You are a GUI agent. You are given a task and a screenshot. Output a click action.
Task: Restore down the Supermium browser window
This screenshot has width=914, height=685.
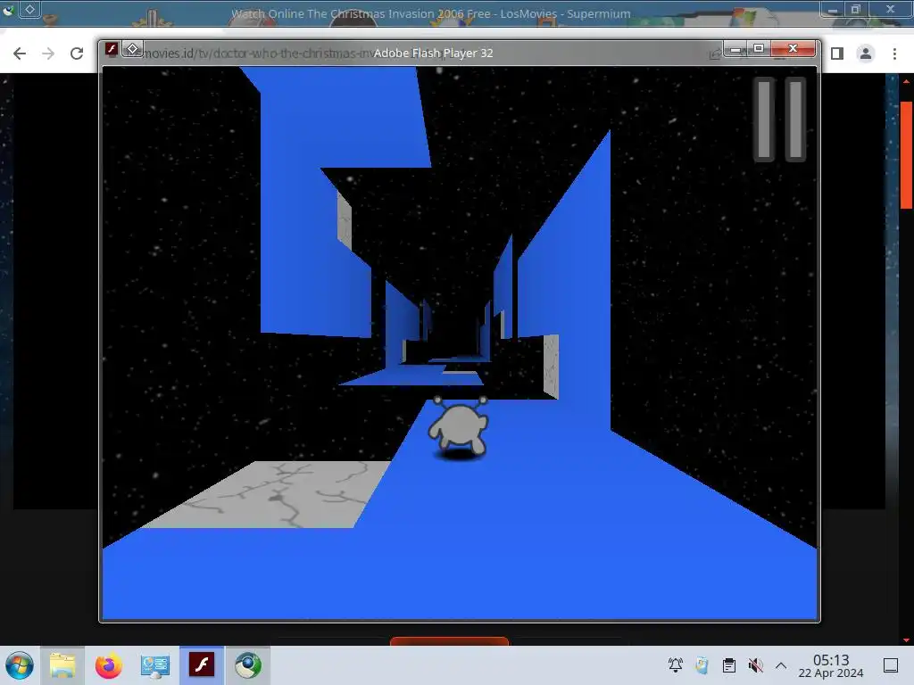click(856, 9)
